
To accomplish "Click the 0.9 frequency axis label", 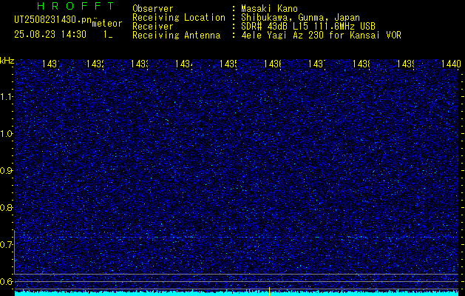I will tap(6, 171).
